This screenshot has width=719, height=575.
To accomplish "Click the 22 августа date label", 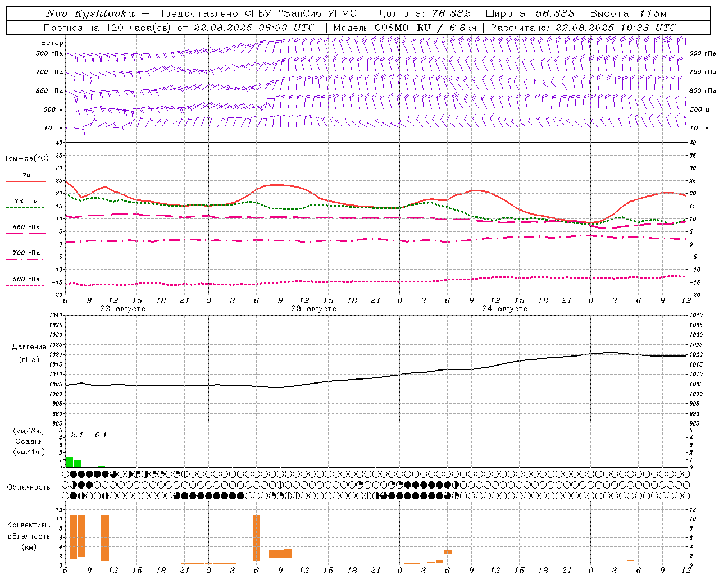I will (122, 309).
